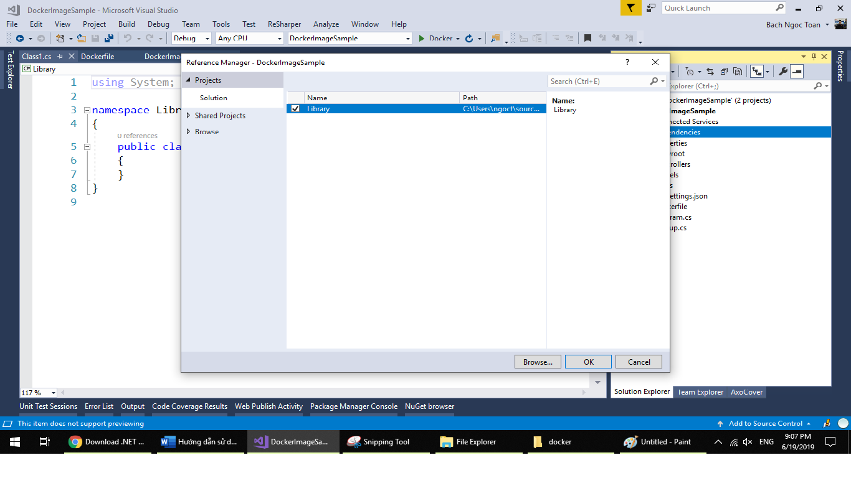Uncheck the Library project checkbox
Screen dimensions: 851x478
(x=295, y=108)
